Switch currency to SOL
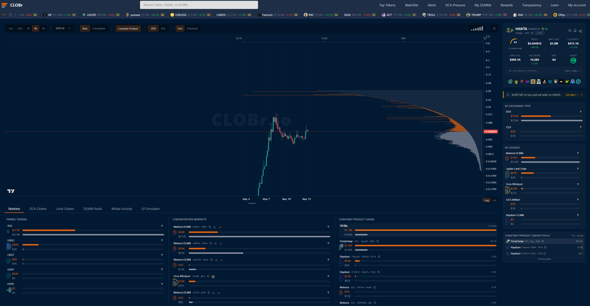 pyautogui.click(x=163, y=28)
